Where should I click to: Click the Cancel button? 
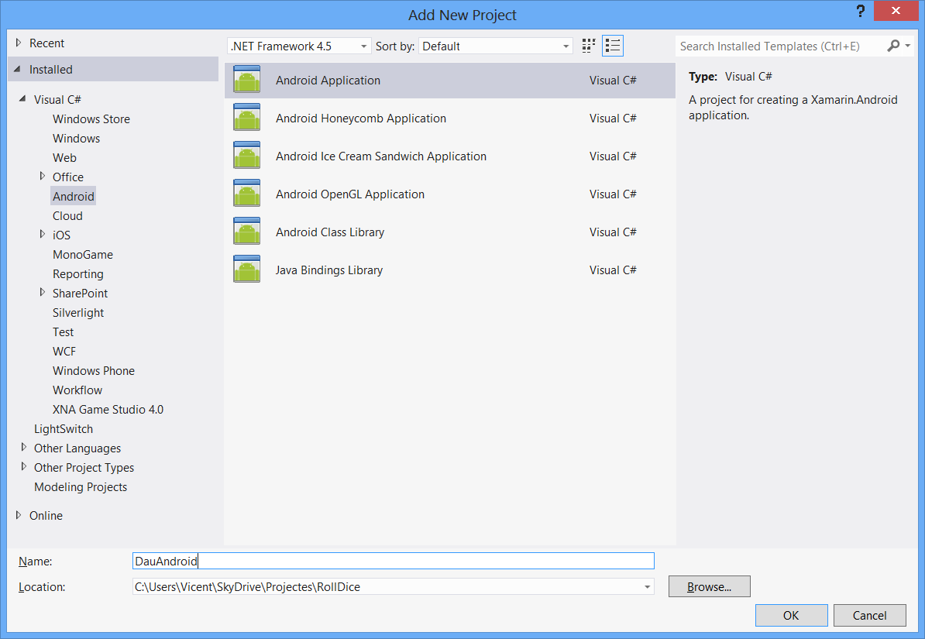click(x=869, y=616)
